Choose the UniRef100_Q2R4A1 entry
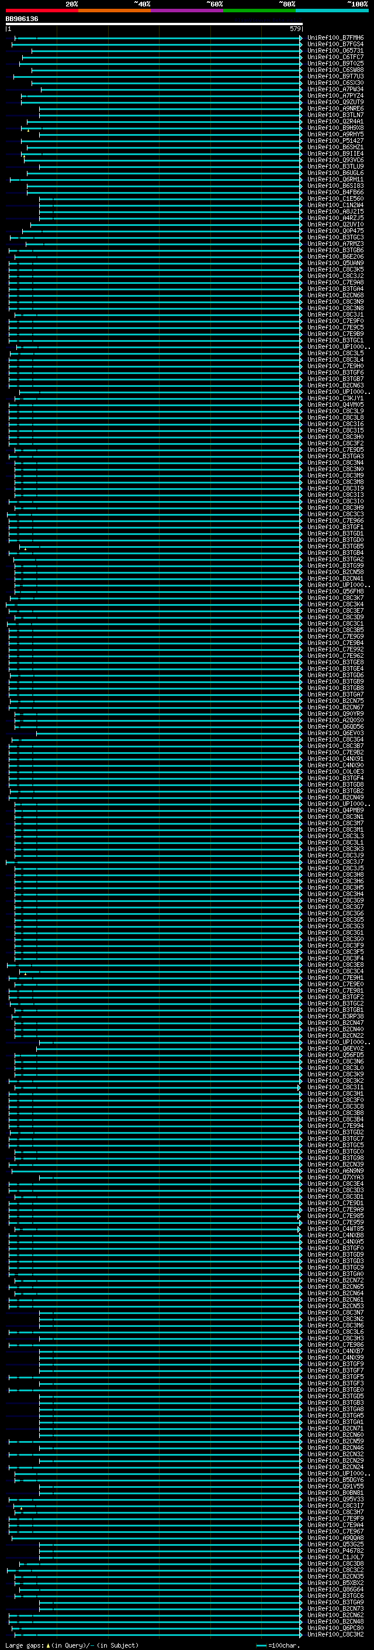This screenshot has width=374, height=1650. coord(335,122)
